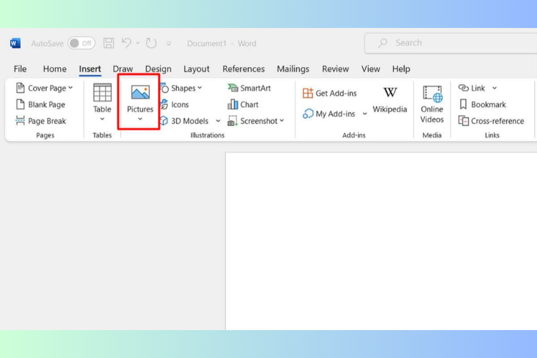Expand the 3D Models dropdown arrow

(218, 121)
